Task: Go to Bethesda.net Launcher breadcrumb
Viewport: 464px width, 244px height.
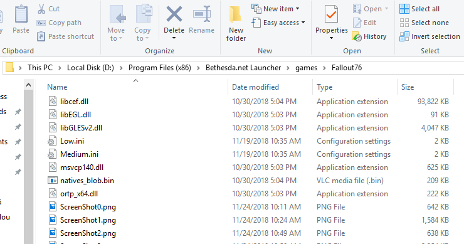Action: [x=243, y=68]
